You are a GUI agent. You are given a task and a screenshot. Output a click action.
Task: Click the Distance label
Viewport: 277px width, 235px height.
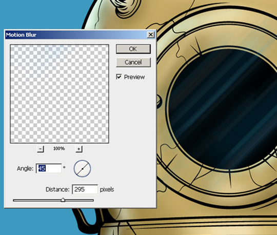click(x=57, y=189)
